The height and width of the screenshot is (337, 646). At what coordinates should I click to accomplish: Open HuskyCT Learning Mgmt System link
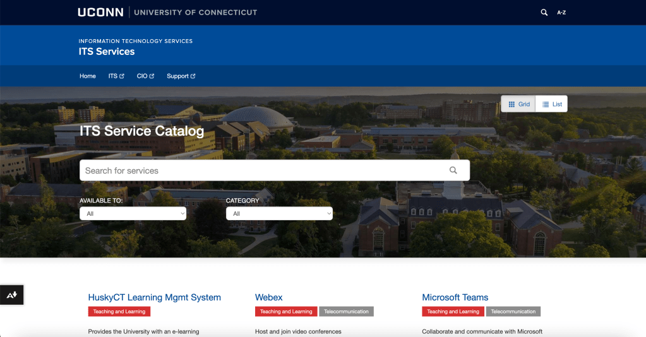pos(155,297)
